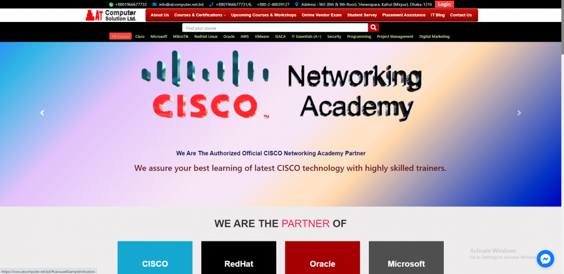Open the Messenger chat bubble
Viewport: 564px width, 274px height.
click(545, 259)
